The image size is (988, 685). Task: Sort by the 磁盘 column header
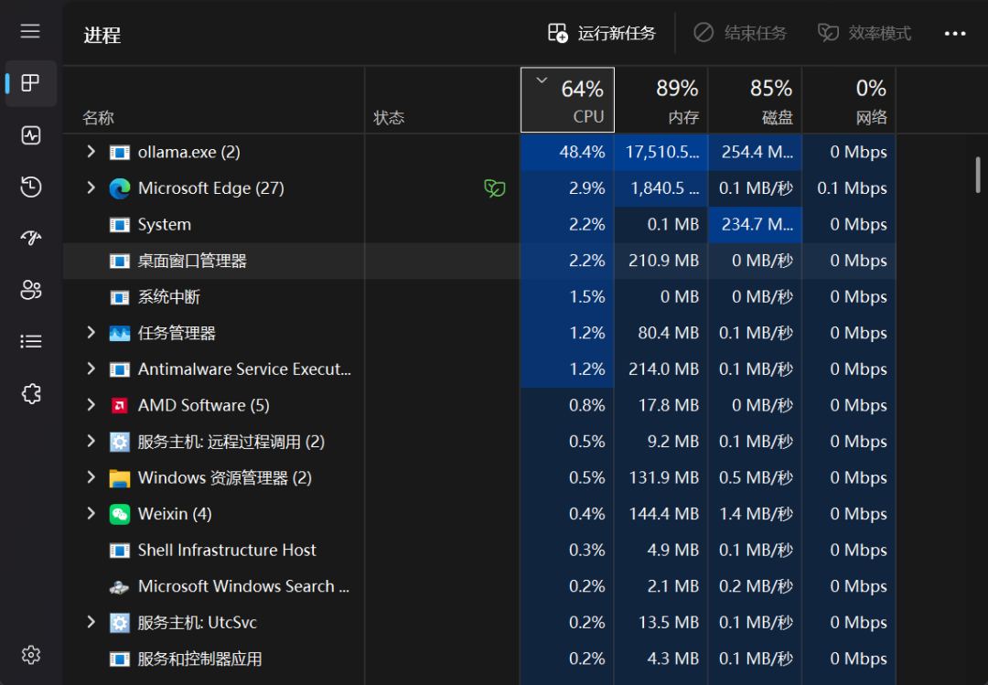point(755,101)
